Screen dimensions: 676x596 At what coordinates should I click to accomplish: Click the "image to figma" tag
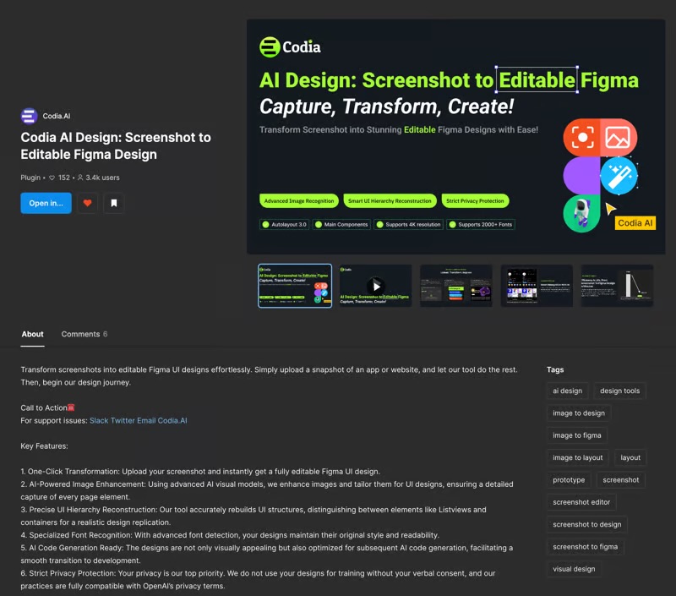577,435
